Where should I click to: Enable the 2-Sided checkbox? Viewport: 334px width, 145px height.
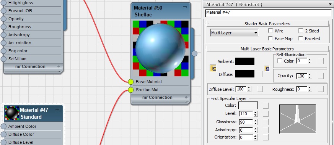(x=301, y=31)
